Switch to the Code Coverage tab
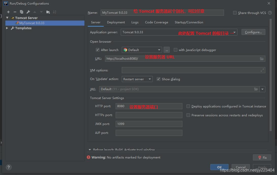This screenshot has height=175, width=277. (157, 22)
